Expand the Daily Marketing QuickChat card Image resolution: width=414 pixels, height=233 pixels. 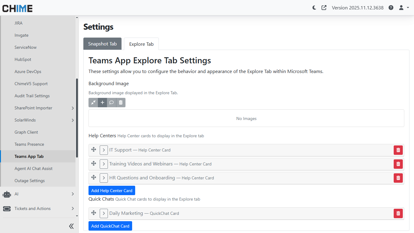click(x=104, y=213)
